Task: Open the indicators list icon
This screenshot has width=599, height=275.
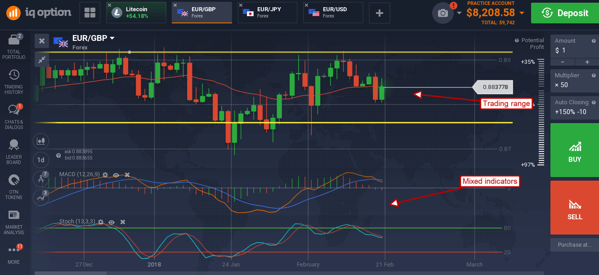Action: tap(40, 197)
